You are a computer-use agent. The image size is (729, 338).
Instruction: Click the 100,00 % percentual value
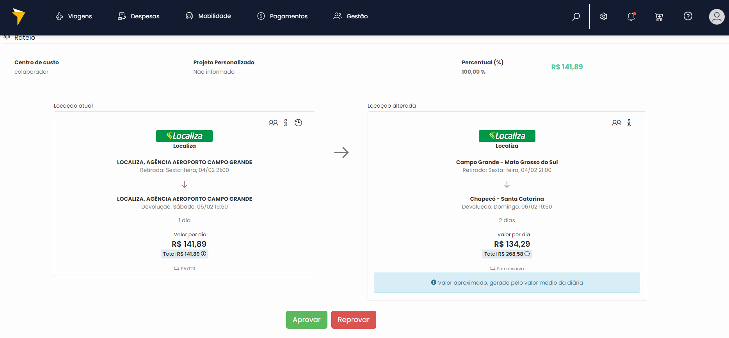coord(473,72)
